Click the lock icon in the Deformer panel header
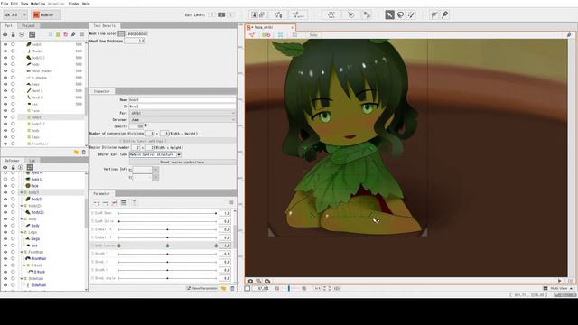Viewport: 578px width, 325px height. (x=13, y=167)
